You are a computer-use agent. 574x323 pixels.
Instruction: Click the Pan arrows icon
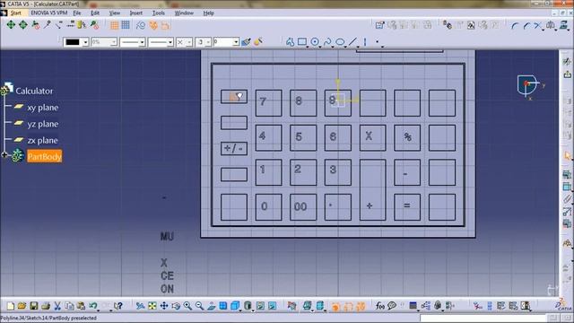pos(164,306)
